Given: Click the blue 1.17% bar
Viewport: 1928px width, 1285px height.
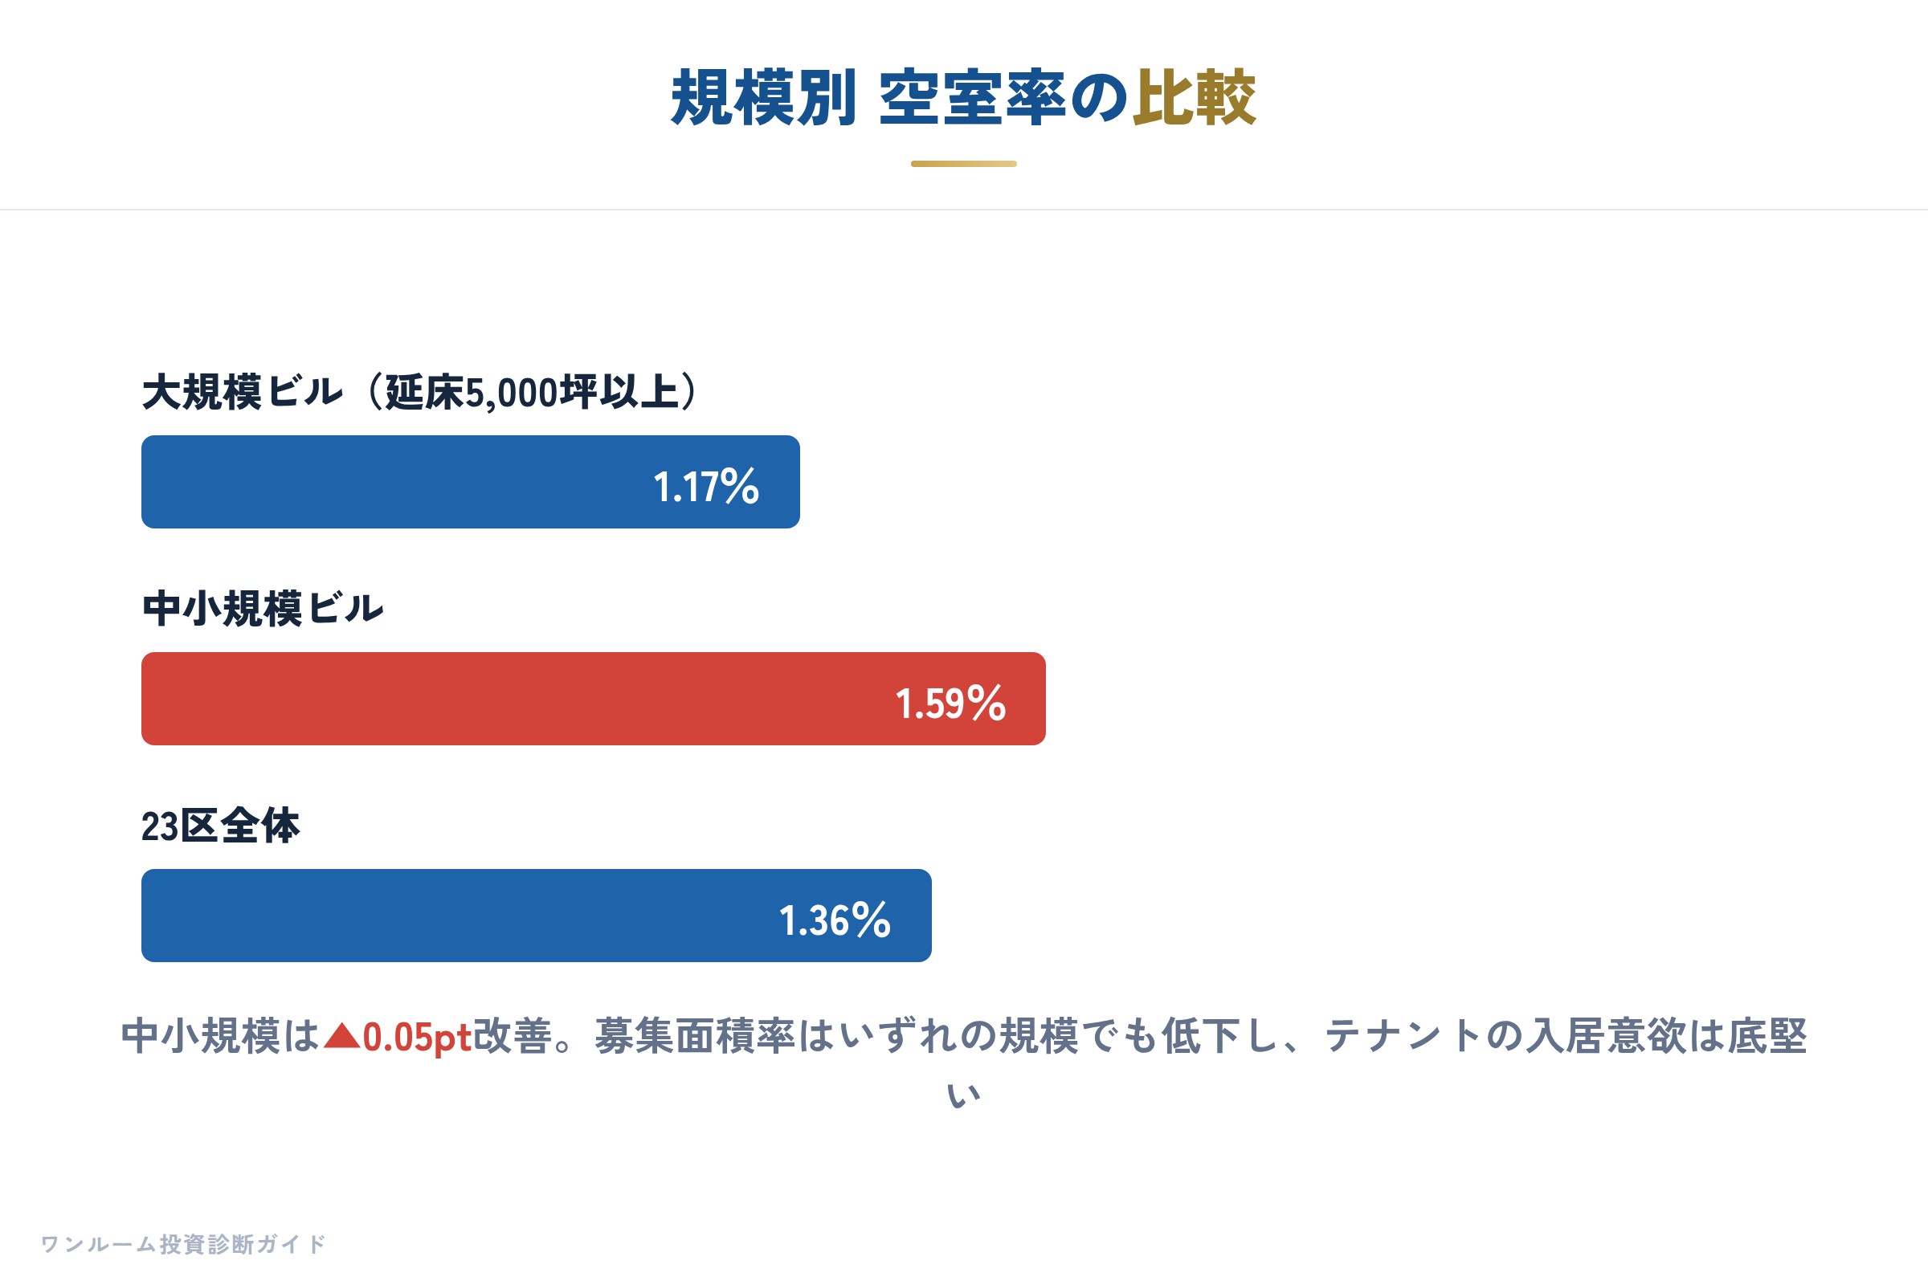Looking at the screenshot, I should coord(471,482).
